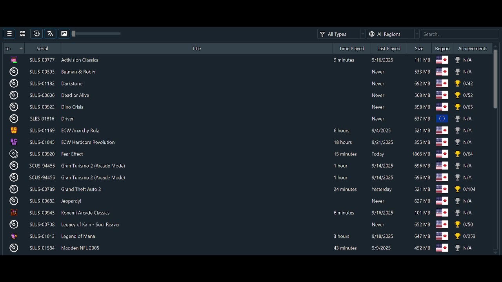Click the Search field
The width and height of the screenshot is (502, 282).
[x=460, y=34]
